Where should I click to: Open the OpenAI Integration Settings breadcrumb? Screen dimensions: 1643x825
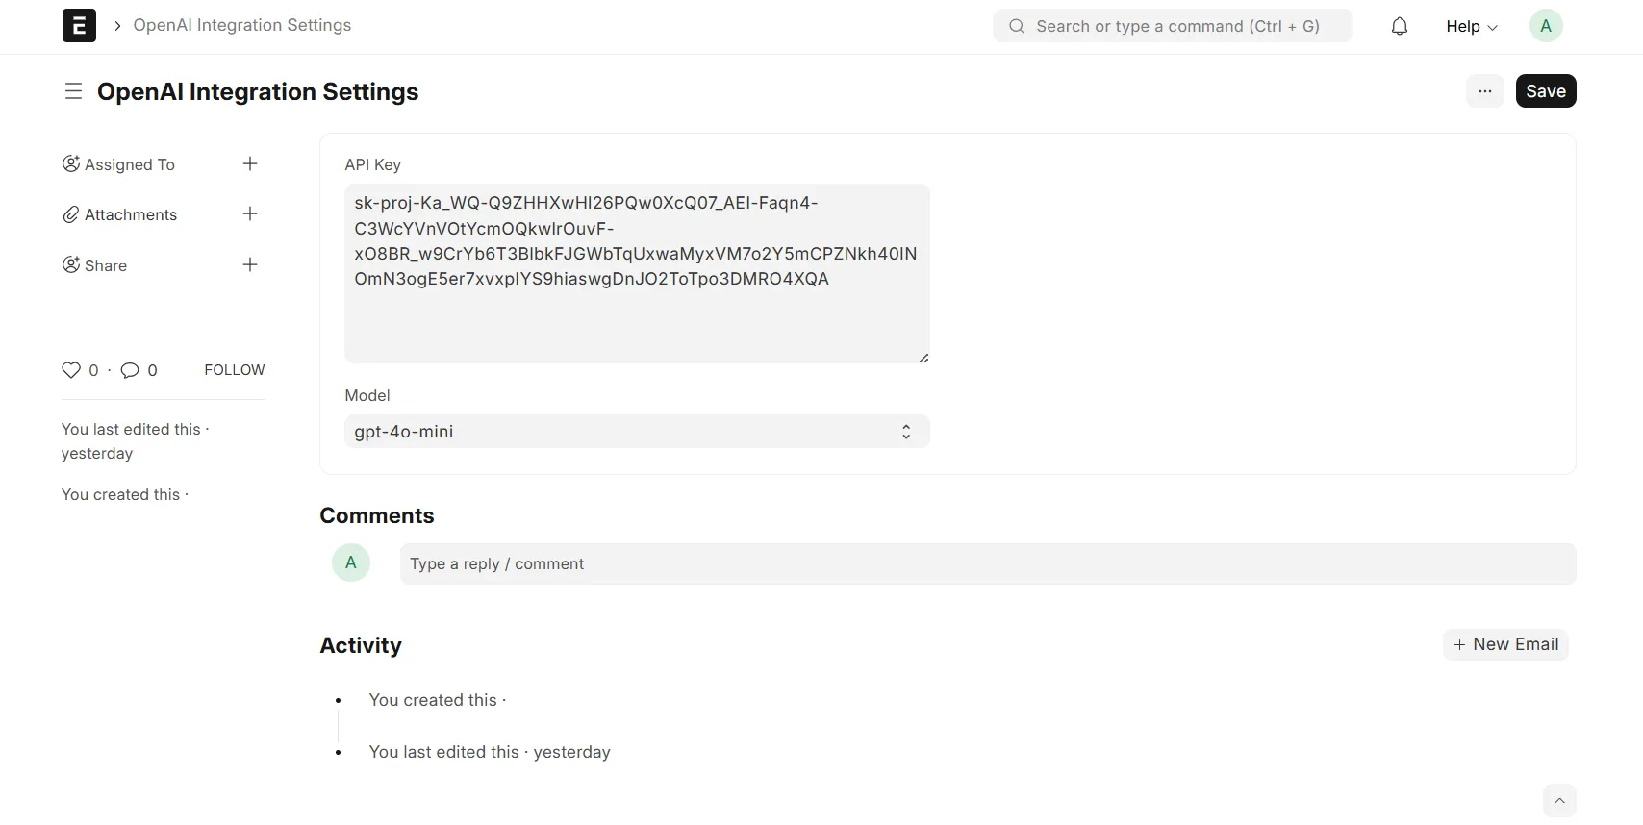click(242, 25)
